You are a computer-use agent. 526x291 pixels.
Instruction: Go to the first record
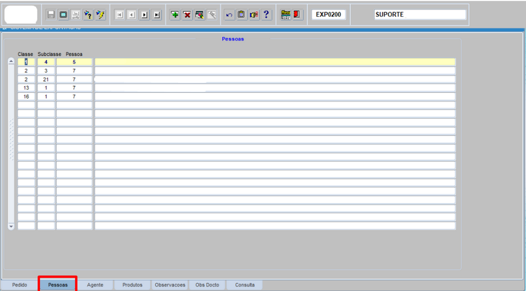[120, 14]
